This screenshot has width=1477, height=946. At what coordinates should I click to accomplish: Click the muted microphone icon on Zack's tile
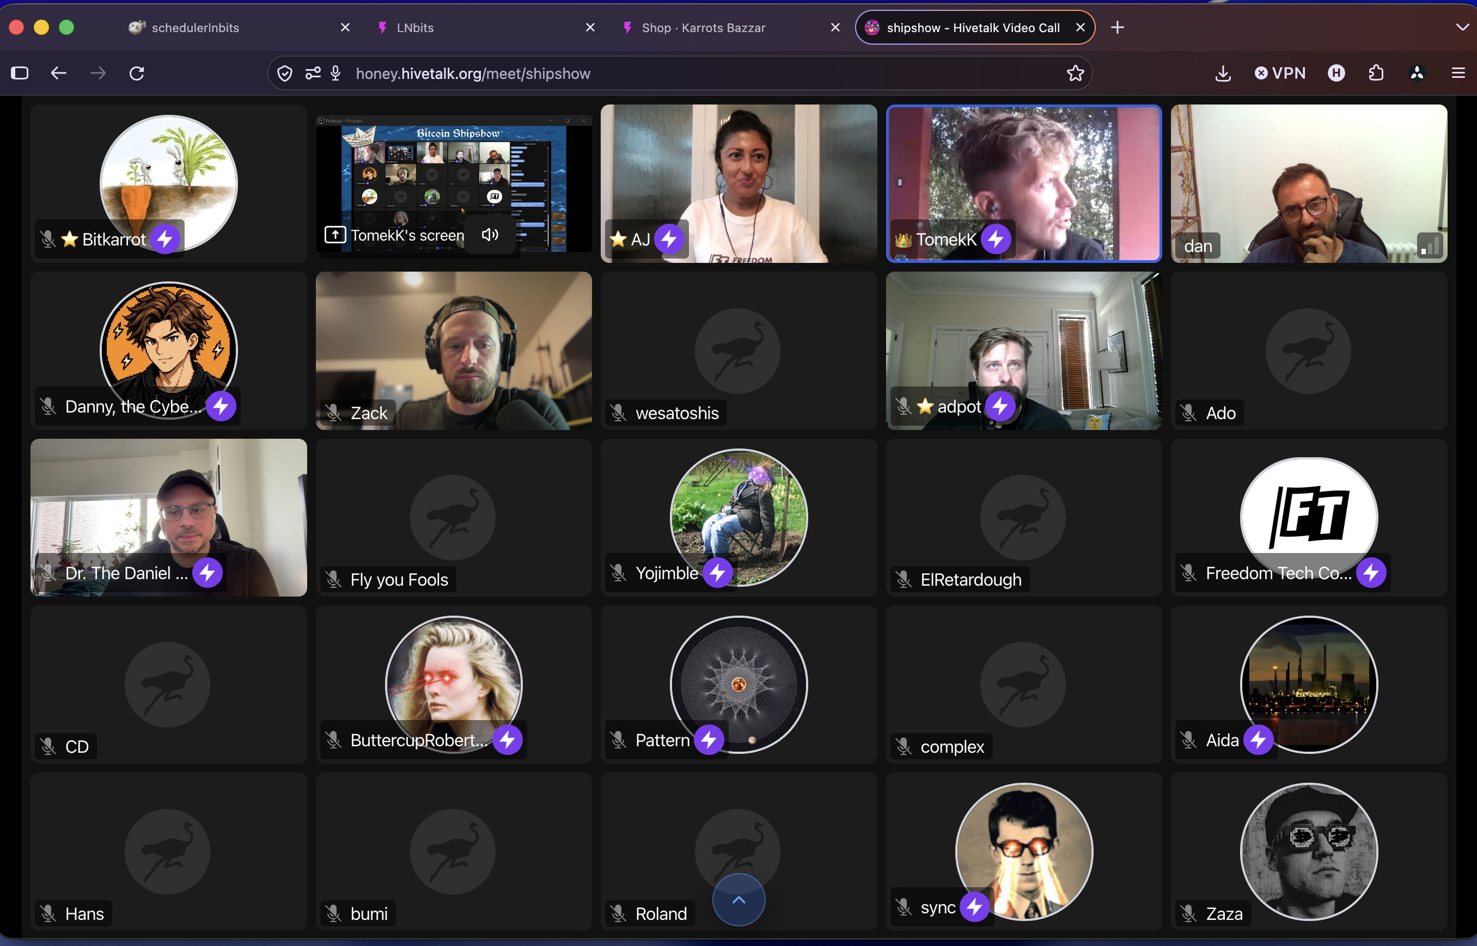(333, 413)
